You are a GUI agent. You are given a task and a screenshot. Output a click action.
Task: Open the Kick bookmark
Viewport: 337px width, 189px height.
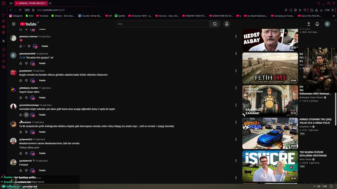pyautogui.click(x=29, y=16)
